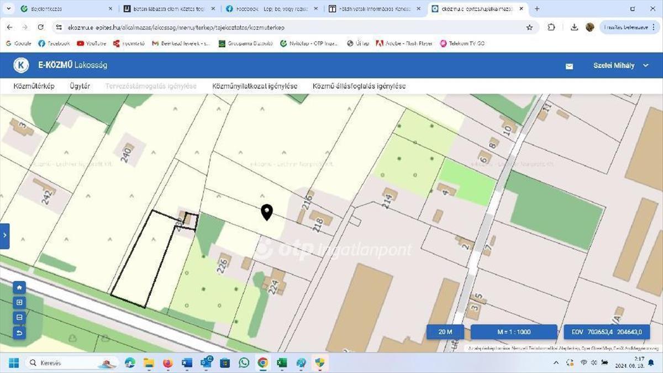Open the envelope messages icon in header
Screen dimensions: 663x373
pyautogui.click(x=569, y=66)
